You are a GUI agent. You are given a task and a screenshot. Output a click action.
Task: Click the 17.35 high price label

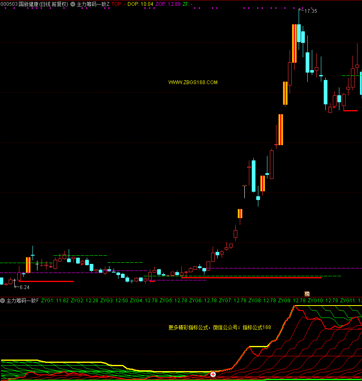tap(311, 11)
